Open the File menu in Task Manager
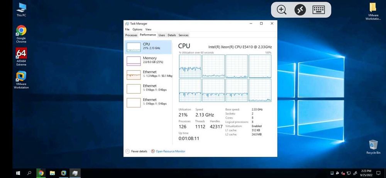 click(127, 29)
